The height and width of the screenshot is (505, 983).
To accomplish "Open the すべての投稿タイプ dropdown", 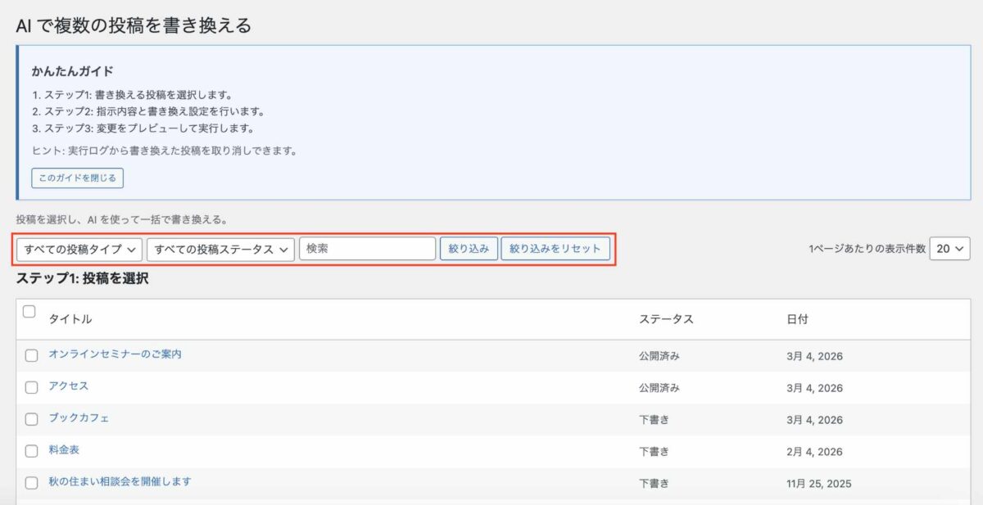I will pos(79,250).
